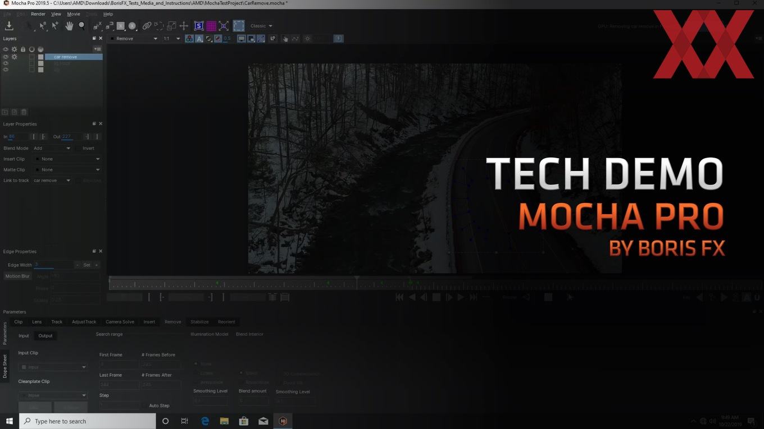Open the Matte Clip None dropdown

[67, 169]
